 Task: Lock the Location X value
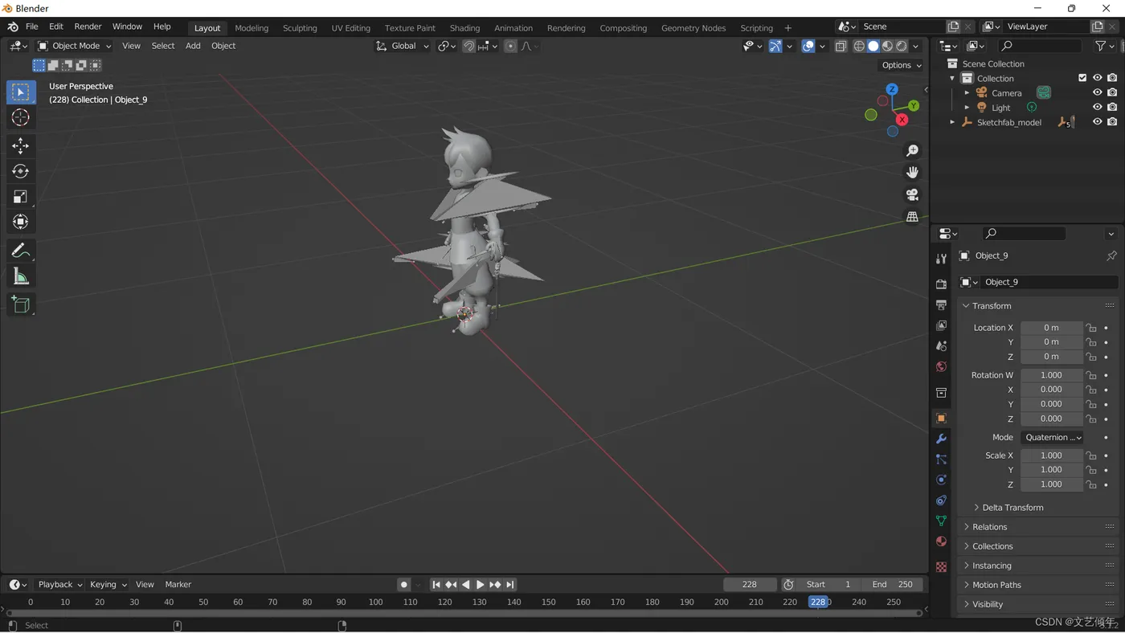[1091, 328]
